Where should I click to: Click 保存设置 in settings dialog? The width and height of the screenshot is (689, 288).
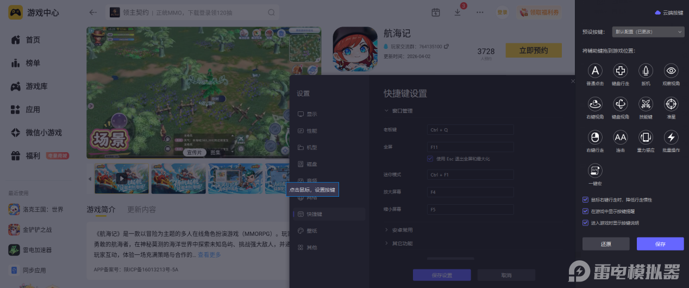442,275
